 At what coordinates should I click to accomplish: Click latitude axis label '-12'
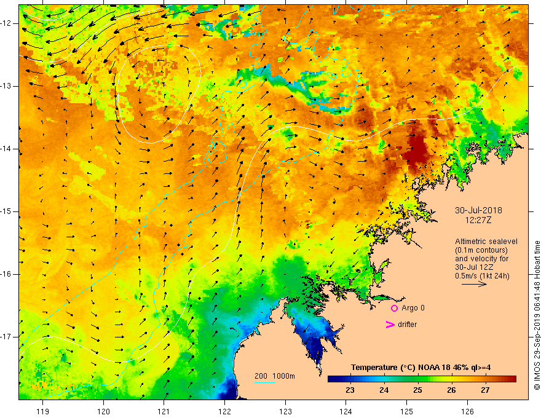point(6,23)
